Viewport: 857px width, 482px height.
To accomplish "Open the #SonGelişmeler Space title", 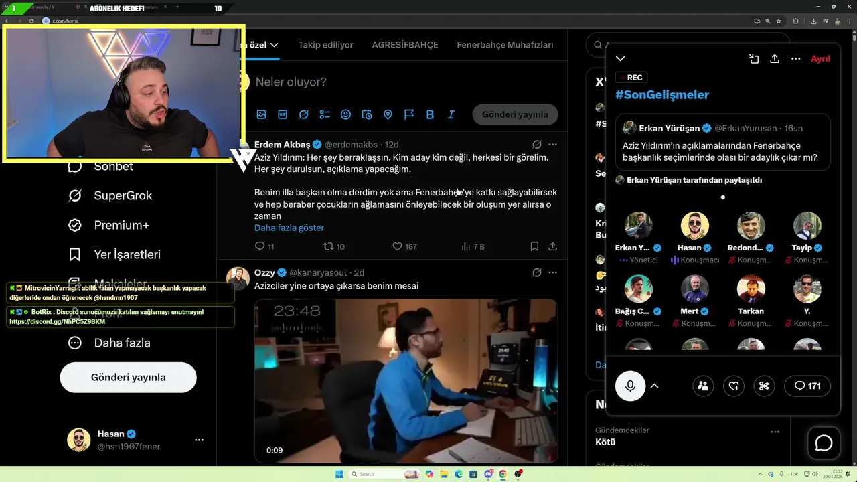I will click(x=662, y=95).
